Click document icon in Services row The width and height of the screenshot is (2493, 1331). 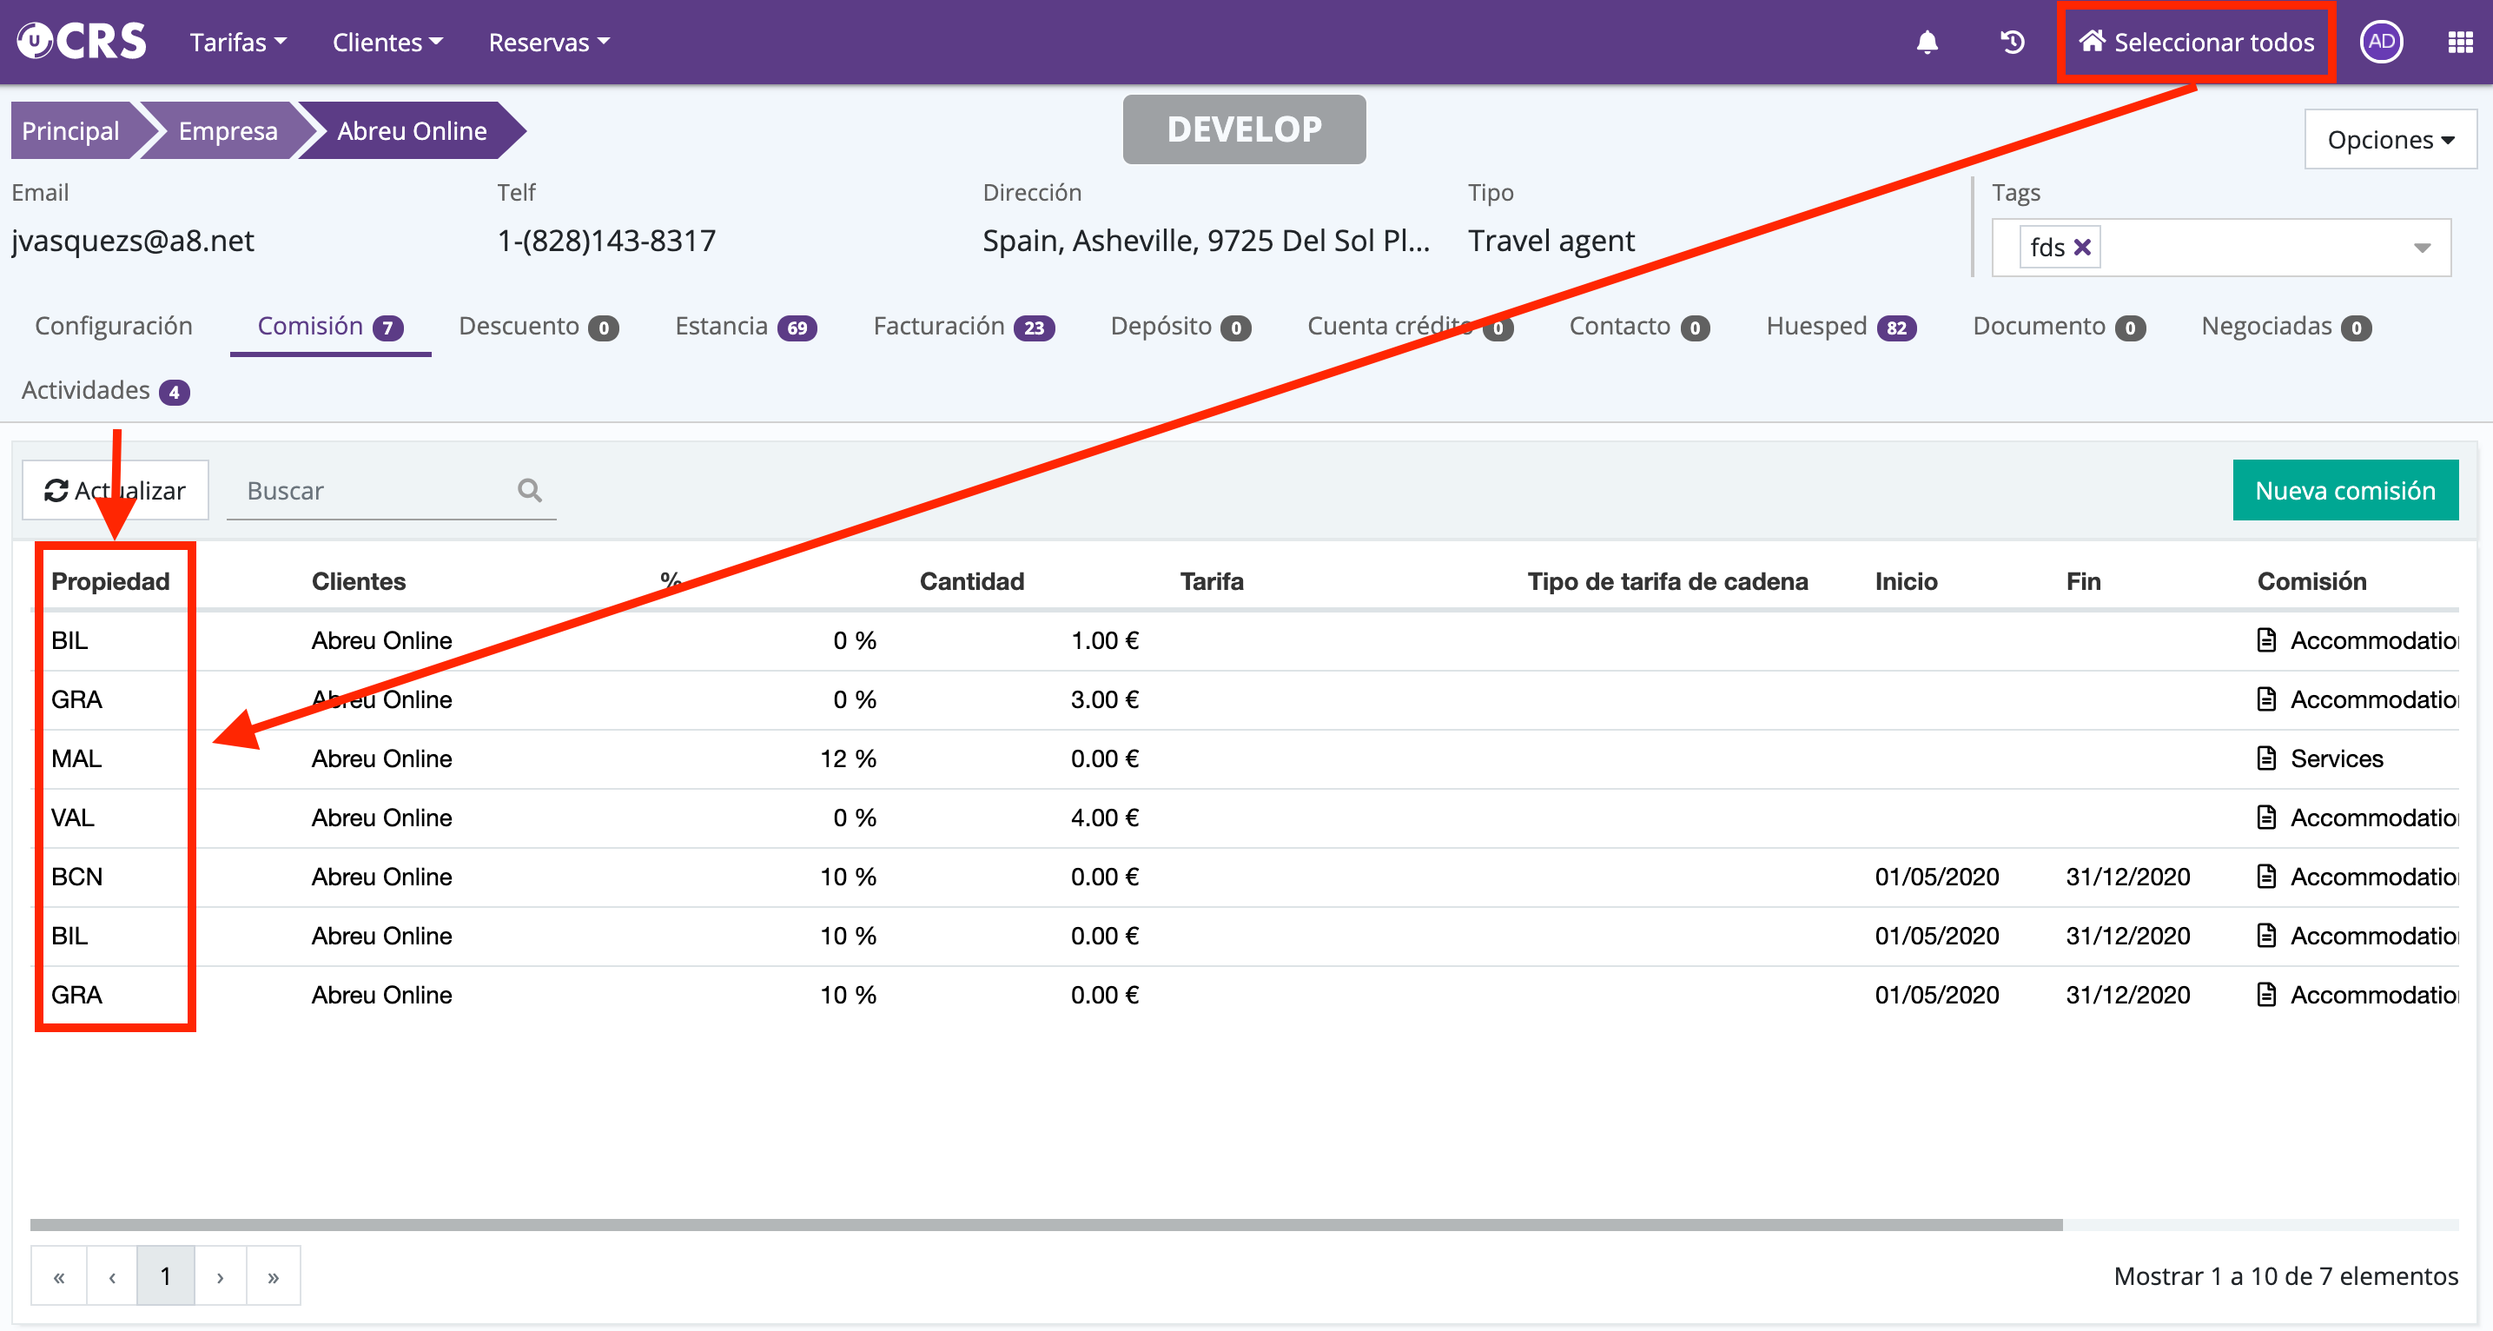(2265, 758)
